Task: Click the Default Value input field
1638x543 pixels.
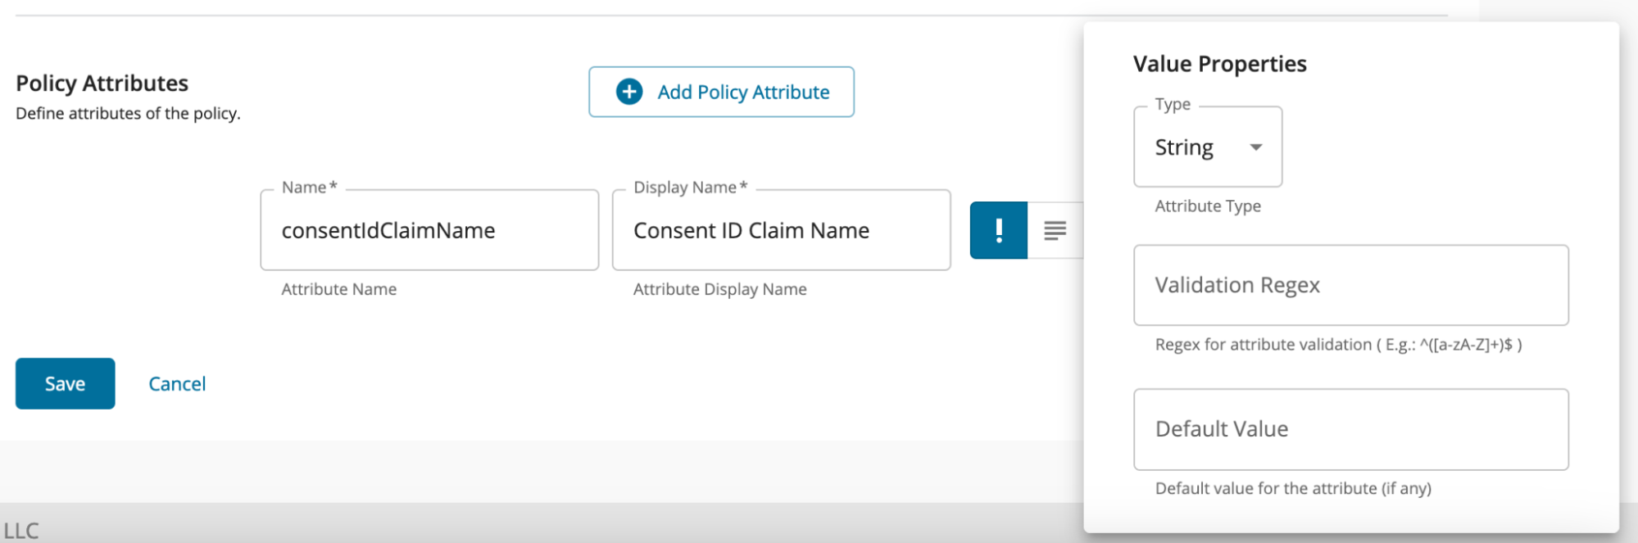Action: coord(1350,429)
